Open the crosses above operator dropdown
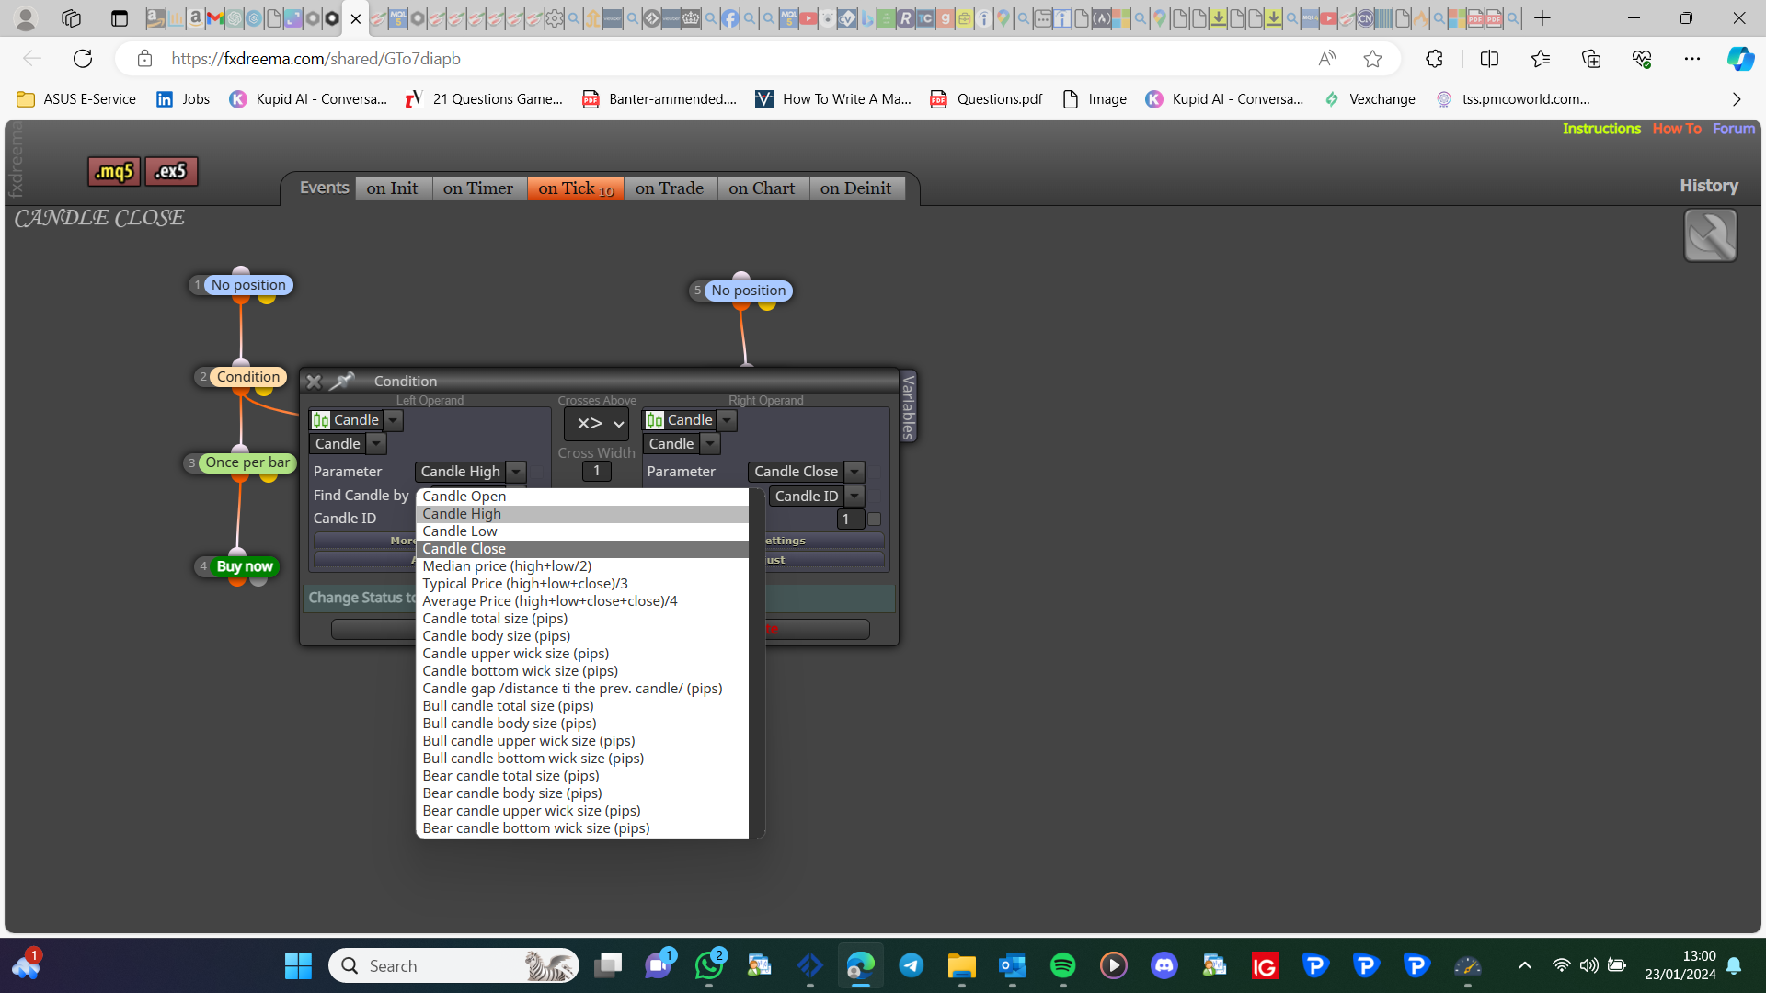1766x993 pixels. click(596, 424)
